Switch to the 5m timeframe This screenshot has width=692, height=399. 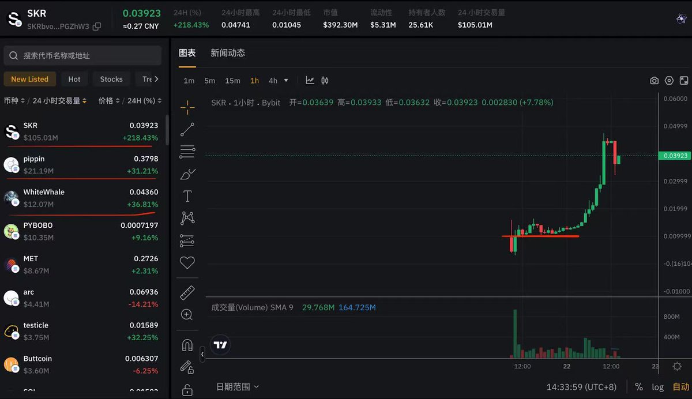210,81
